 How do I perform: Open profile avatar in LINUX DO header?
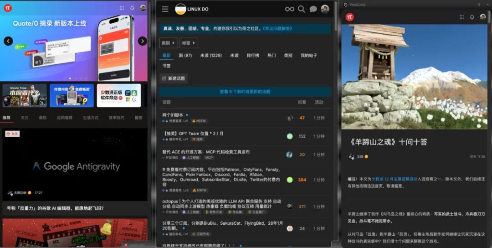tap(325, 9)
